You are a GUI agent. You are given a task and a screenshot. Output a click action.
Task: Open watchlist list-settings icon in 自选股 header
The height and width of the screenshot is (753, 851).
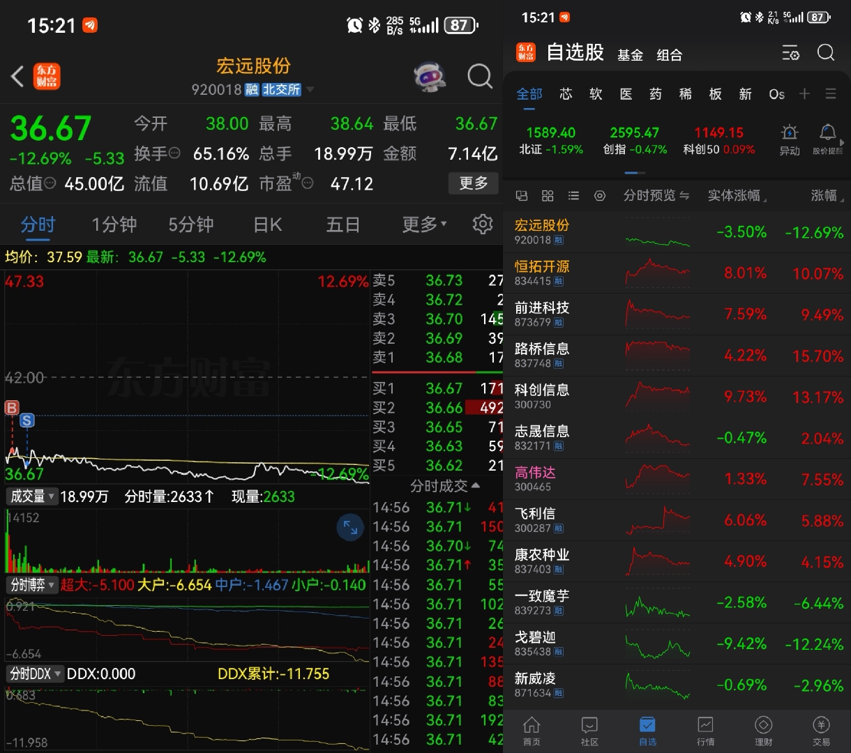[x=790, y=53]
